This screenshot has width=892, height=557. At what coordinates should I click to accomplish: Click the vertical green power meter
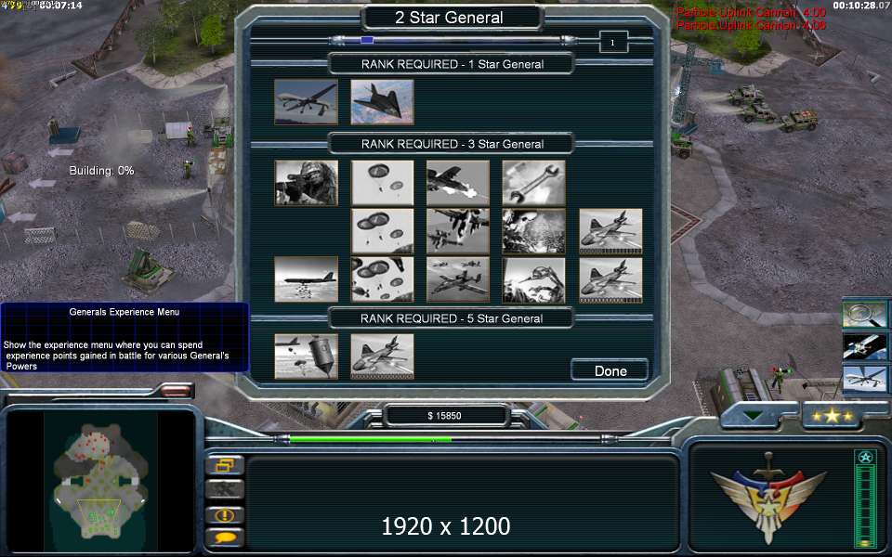pyautogui.click(x=865, y=506)
